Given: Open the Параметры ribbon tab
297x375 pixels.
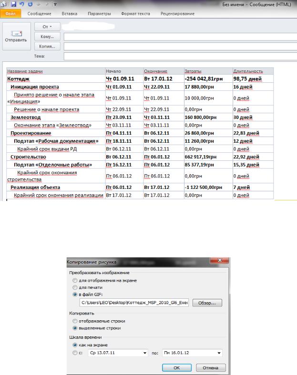Looking at the screenshot, I should (99, 14).
